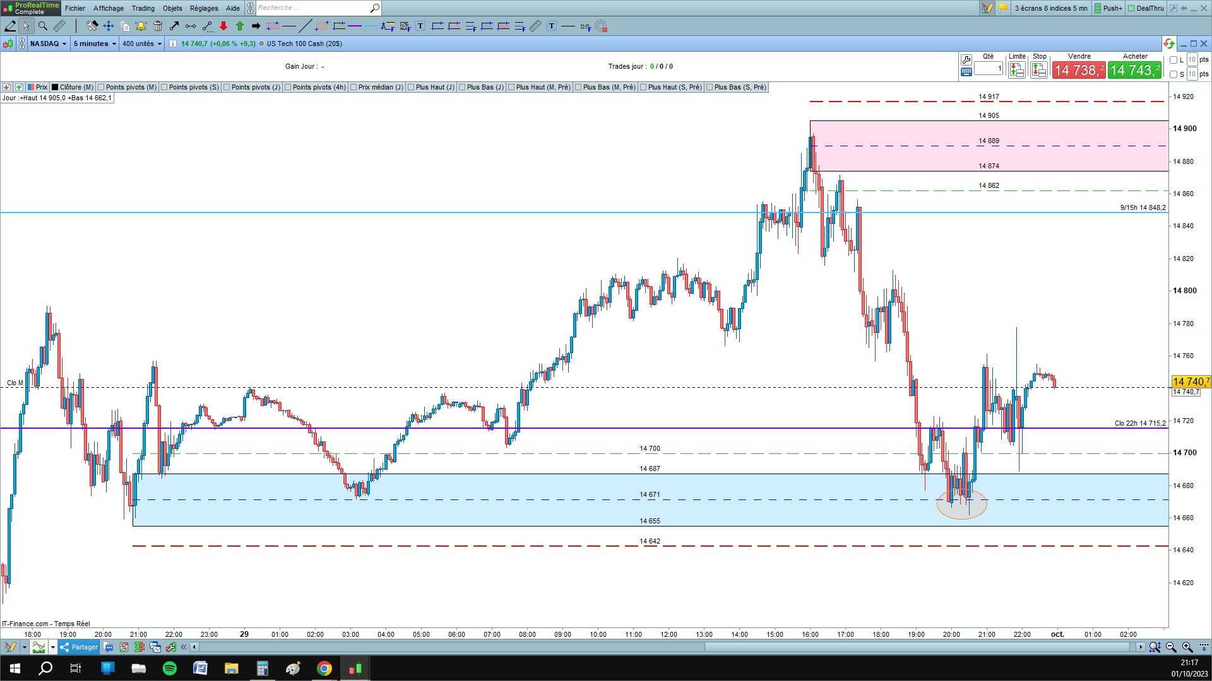Select the ellipse drawing tool
The image size is (1212, 681).
coord(322,26)
